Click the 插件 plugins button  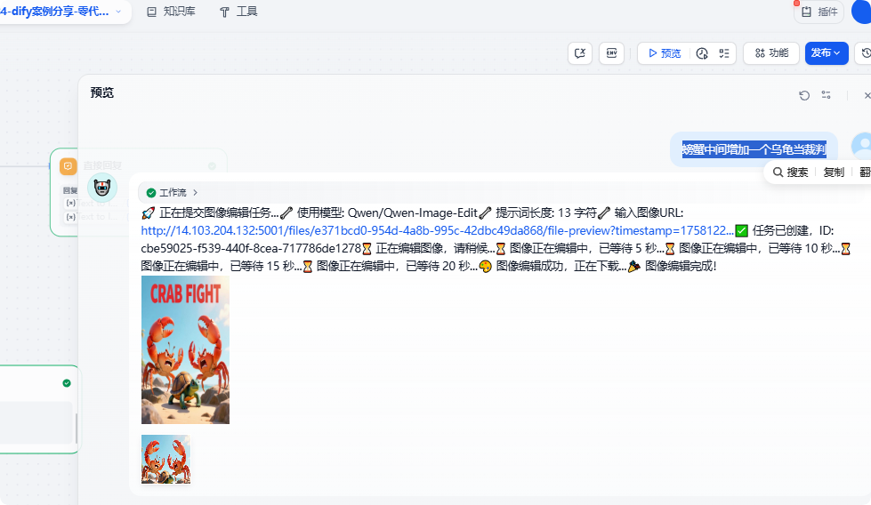pyautogui.click(x=819, y=12)
